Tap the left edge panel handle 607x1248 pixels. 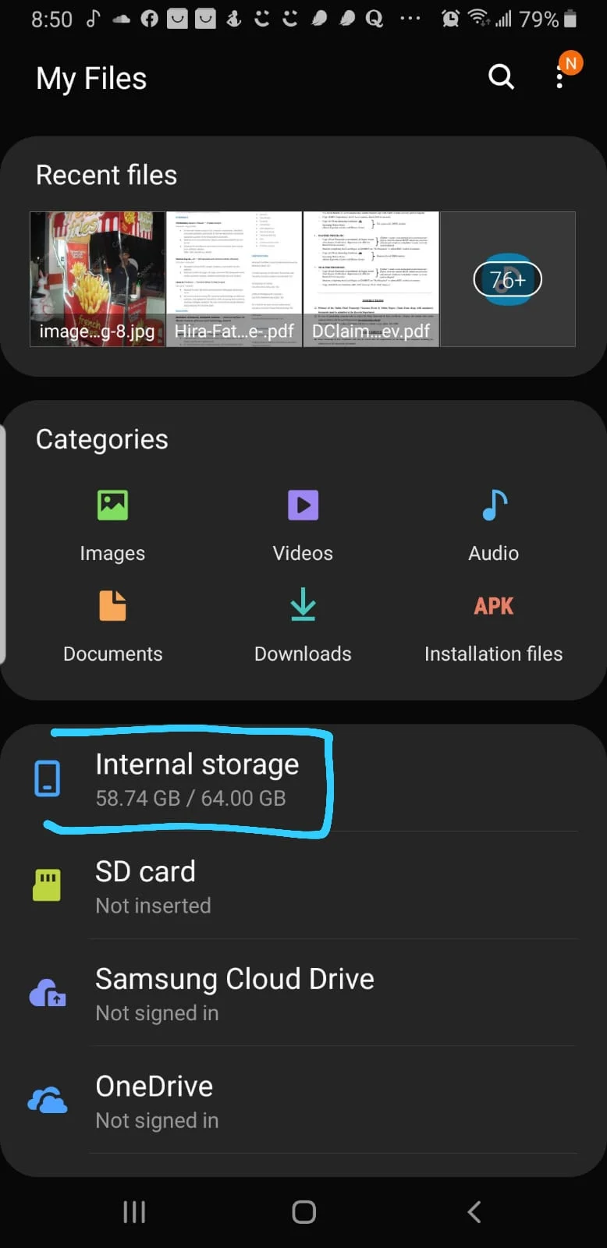[x=3, y=544]
